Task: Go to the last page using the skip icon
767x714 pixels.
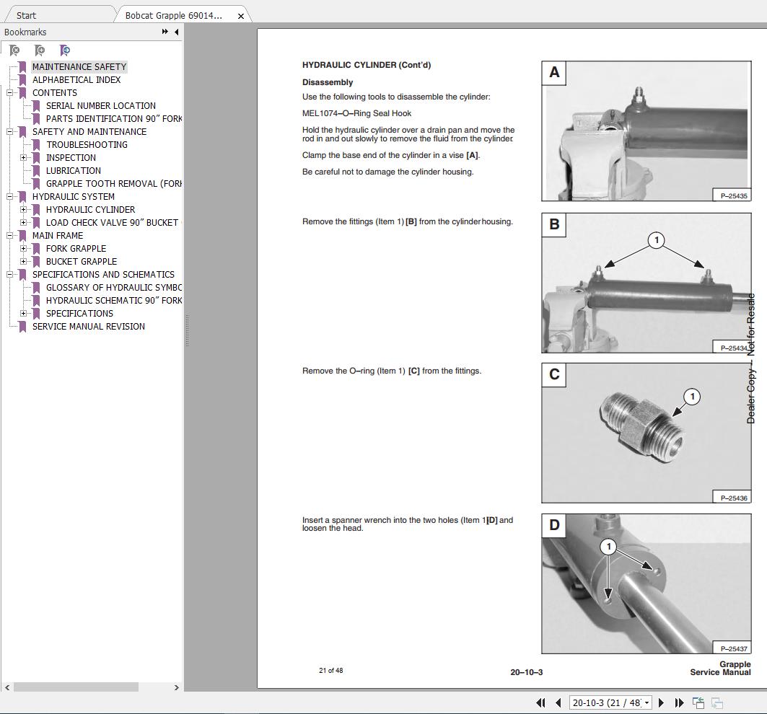Action: (678, 702)
